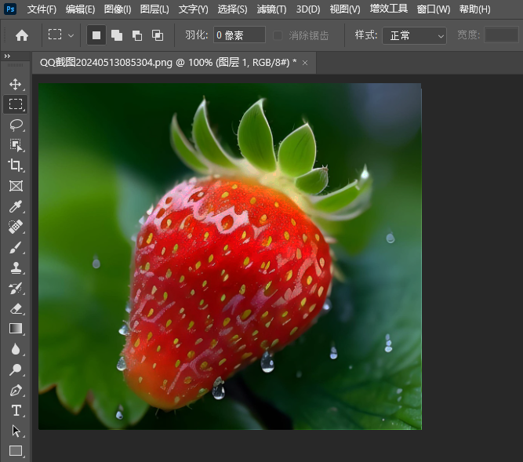
Task: Choose New selection mode
Action: 96,35
